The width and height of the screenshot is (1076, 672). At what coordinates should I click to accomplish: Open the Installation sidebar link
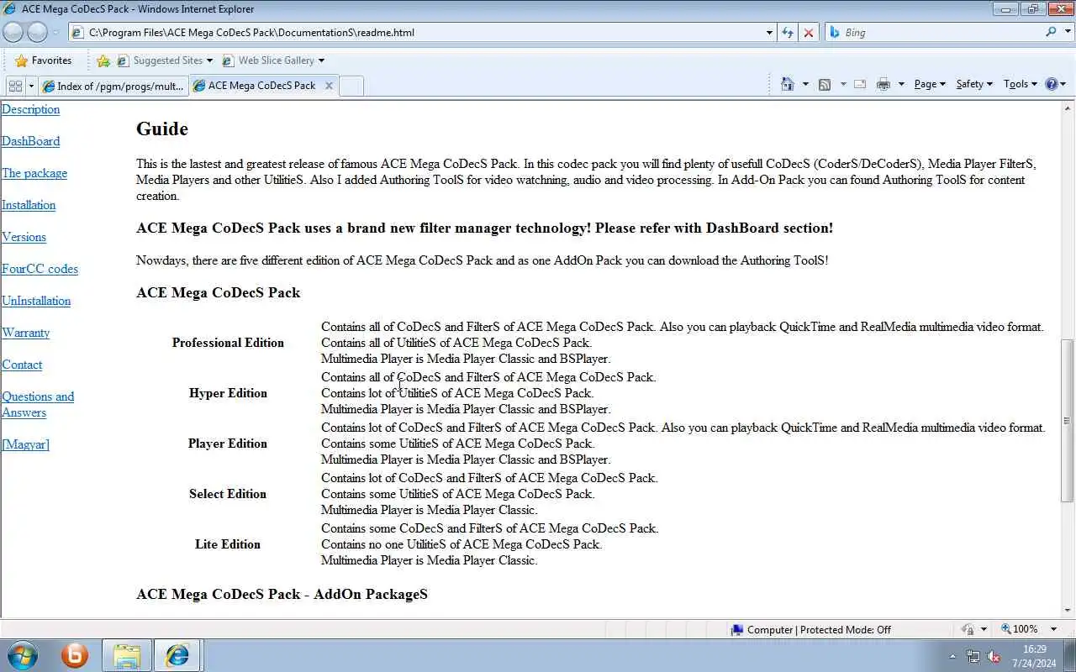(29, 205)
